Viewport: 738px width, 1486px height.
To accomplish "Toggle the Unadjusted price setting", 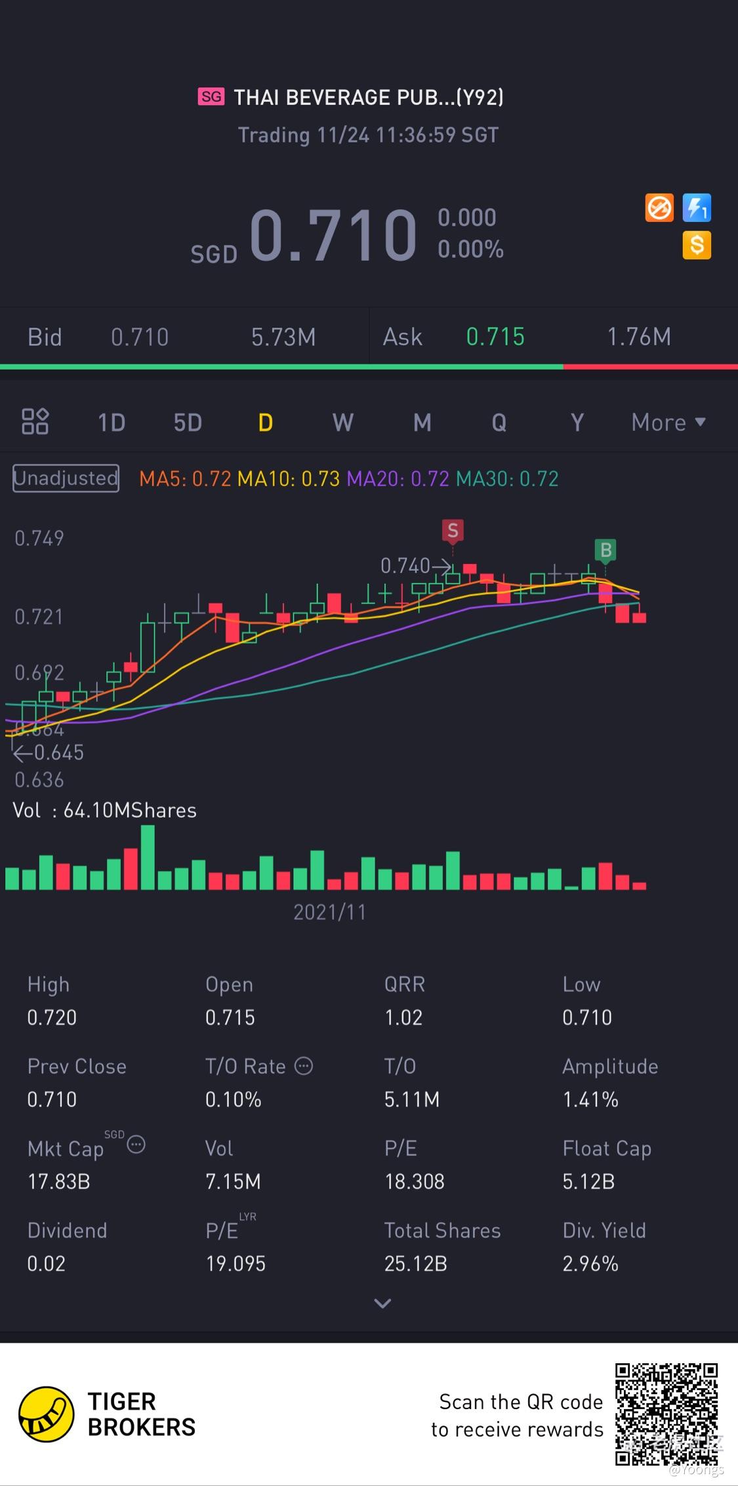I will [x=66, y=478].
